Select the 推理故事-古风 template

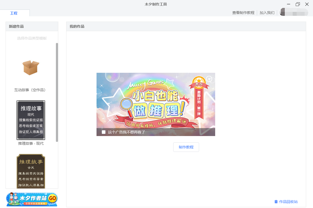coord(31,171)
